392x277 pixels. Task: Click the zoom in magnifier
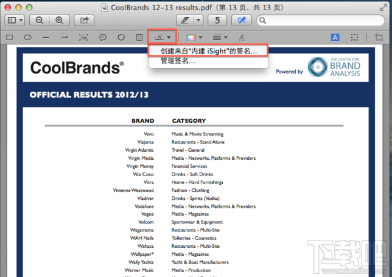[x=59, y=20]
